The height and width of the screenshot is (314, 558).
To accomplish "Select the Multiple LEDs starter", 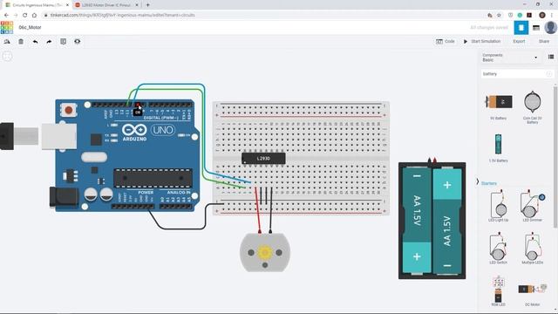I will [533, 248].
